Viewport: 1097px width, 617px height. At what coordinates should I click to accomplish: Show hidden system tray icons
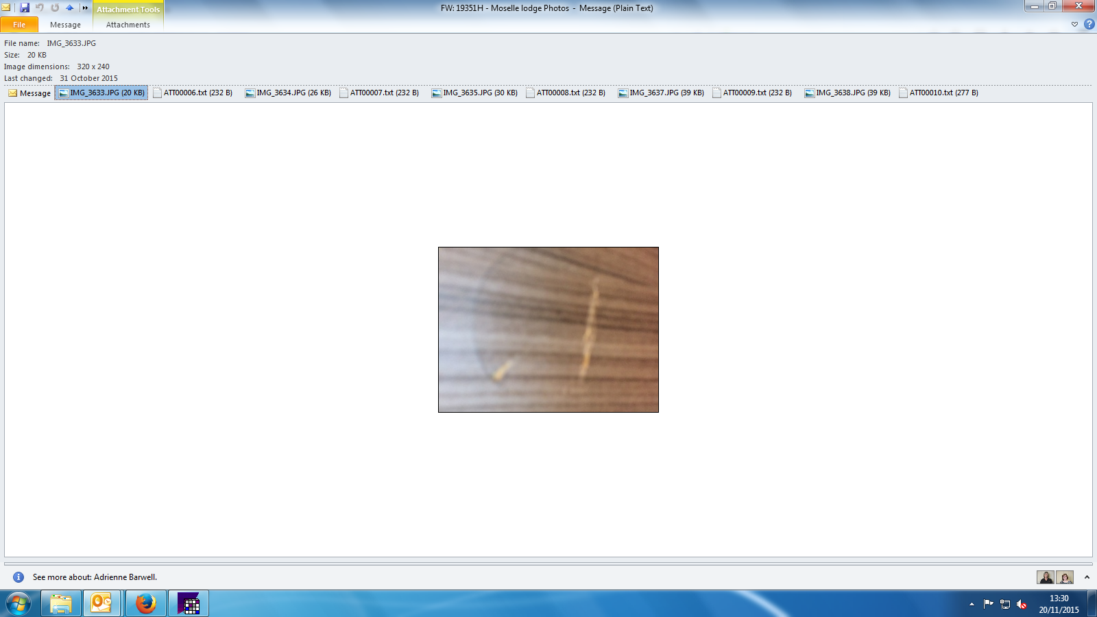pos(972,604)
